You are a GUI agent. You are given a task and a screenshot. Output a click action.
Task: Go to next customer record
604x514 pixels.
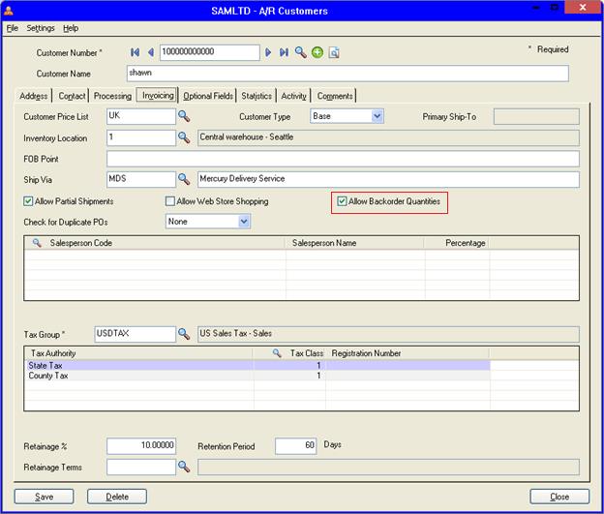[x=268, y=52]
